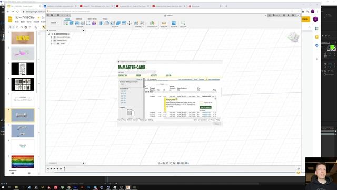Click the Windows Start button

[x=3, y=187]
